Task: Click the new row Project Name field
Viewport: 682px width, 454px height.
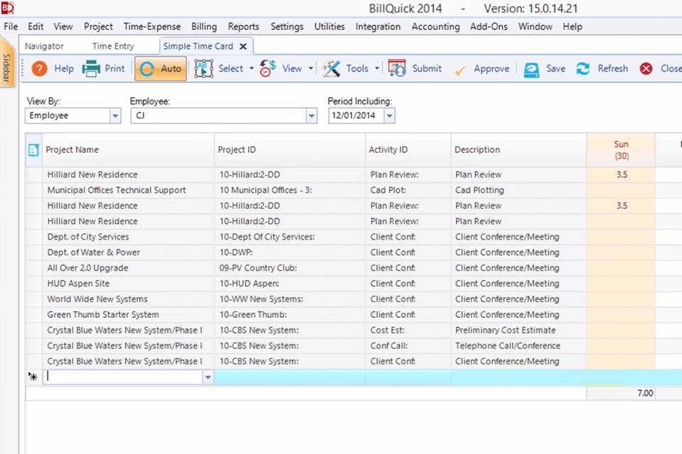Action: [124, 377]
